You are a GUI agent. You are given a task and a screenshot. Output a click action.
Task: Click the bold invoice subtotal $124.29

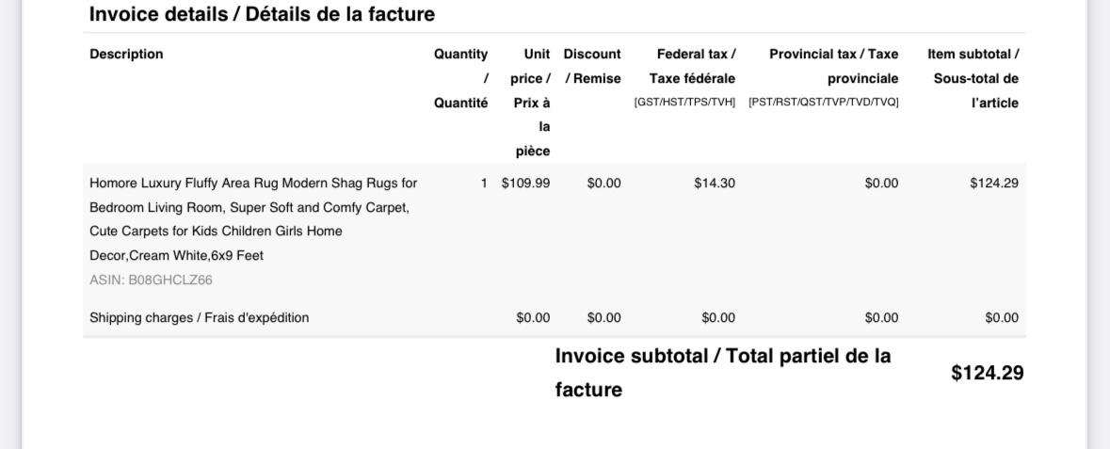(x=988, y=373)
